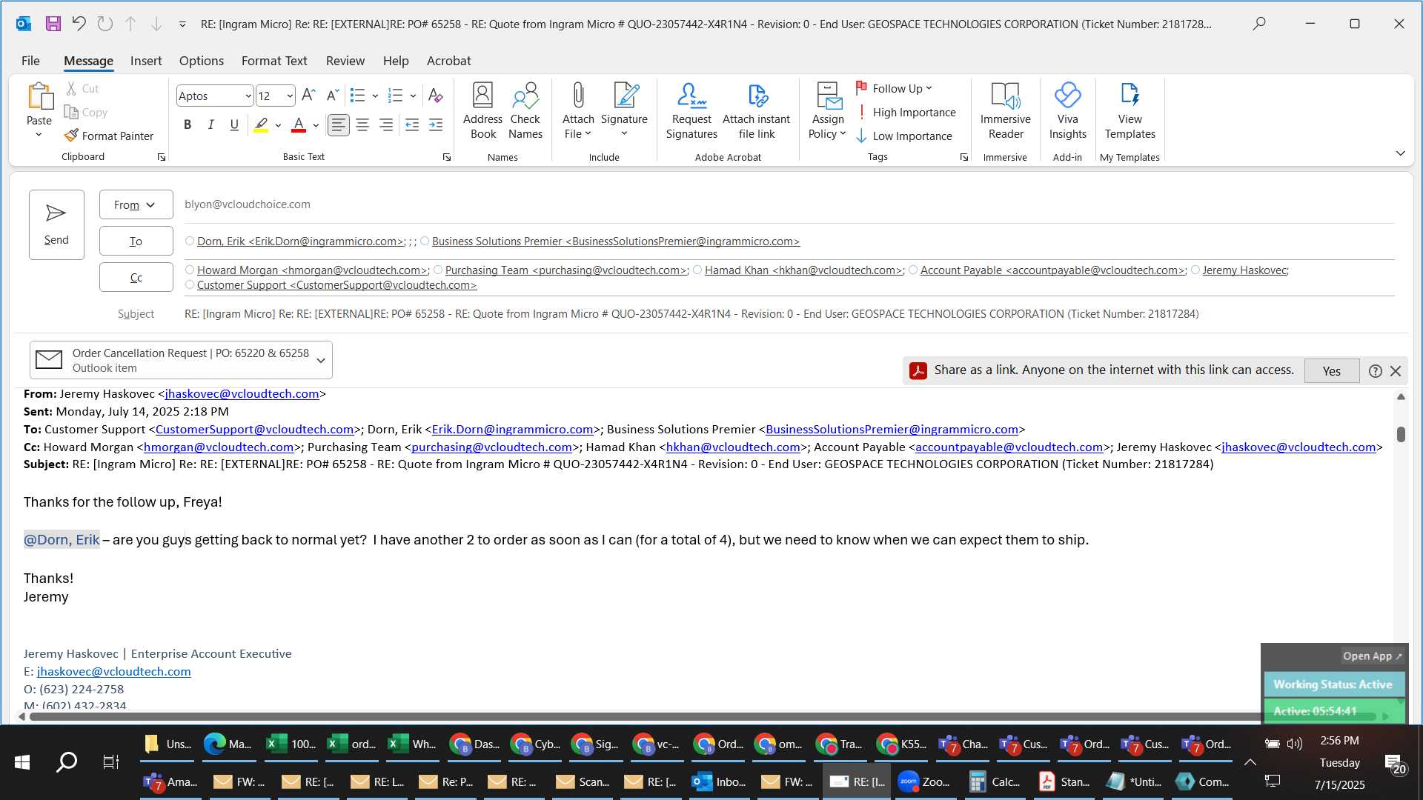
Task: Switch to the Format Text tab
Action: pyautogui.click(x=274, y=61)
